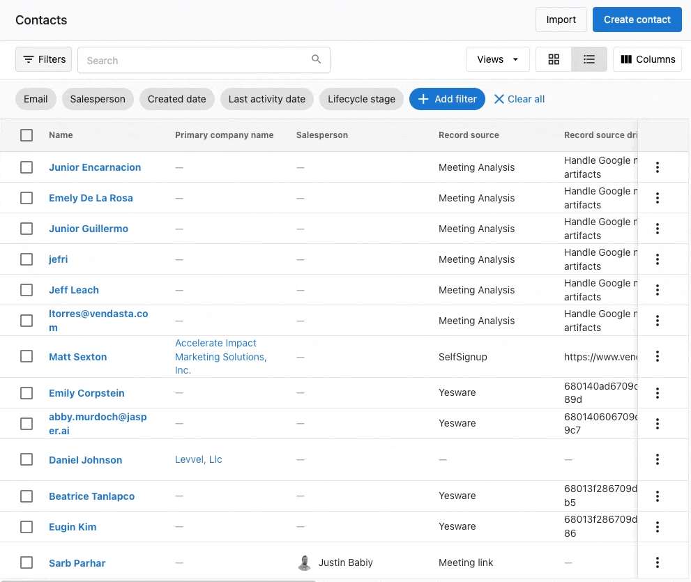Image resolution: width=691 pixels, height=582 pixels.
Task: Open Daniel Johnson's company Levvel, Llc
Action: [198, 459]
